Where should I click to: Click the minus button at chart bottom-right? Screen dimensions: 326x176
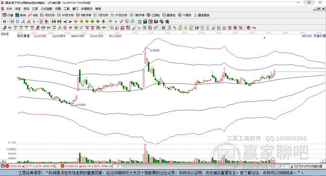point(323,161)
